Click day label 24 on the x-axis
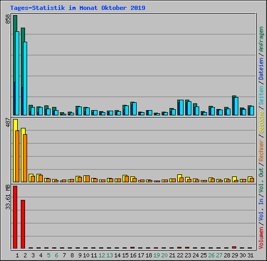 pos(196,255)
